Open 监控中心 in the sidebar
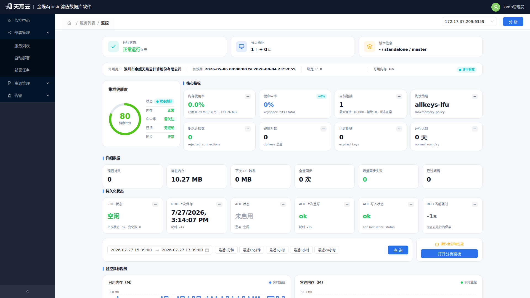This screenshot has width=530, height=298. tap(28, 20)
